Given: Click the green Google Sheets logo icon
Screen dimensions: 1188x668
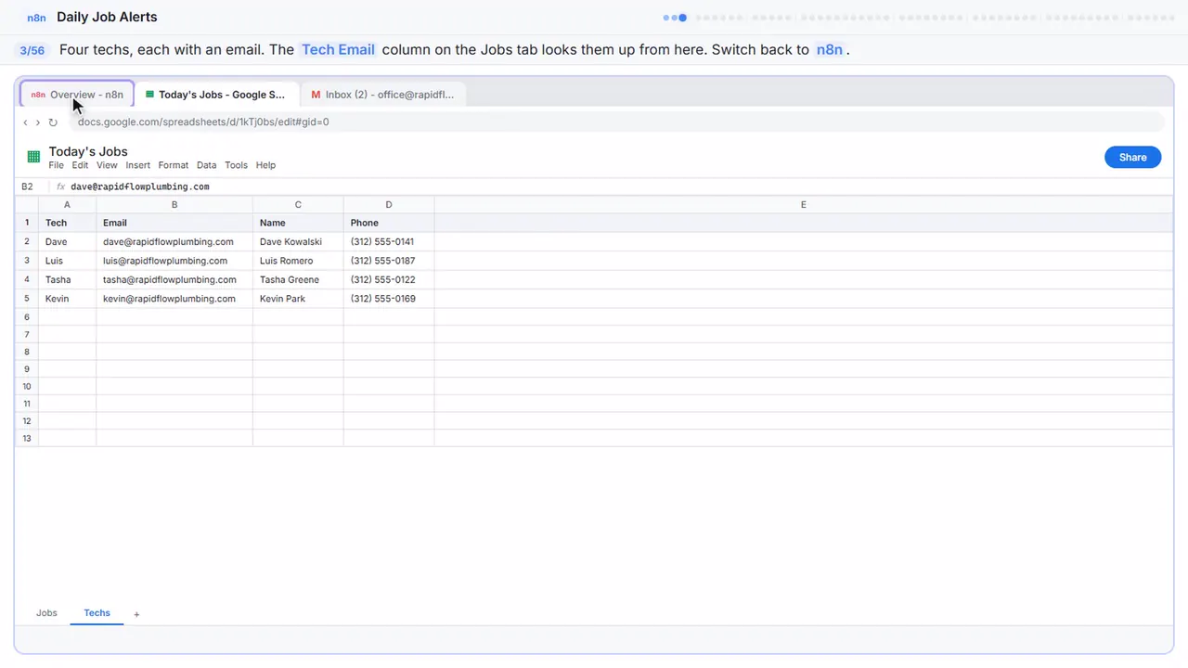Looking at the screenshot, I should (x=33, y=157).
